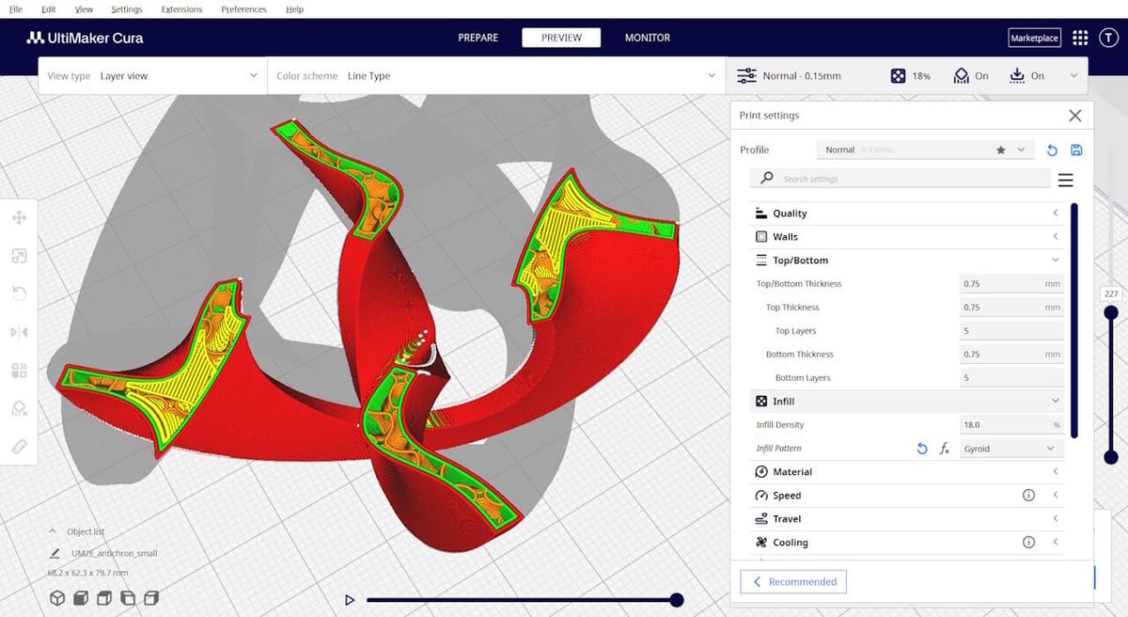Open the Settings menu
Viewport: 1128px width, 617px height.
[x=127, y=9]
